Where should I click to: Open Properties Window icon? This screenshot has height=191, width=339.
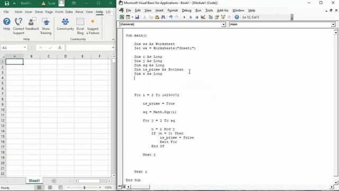217,17
